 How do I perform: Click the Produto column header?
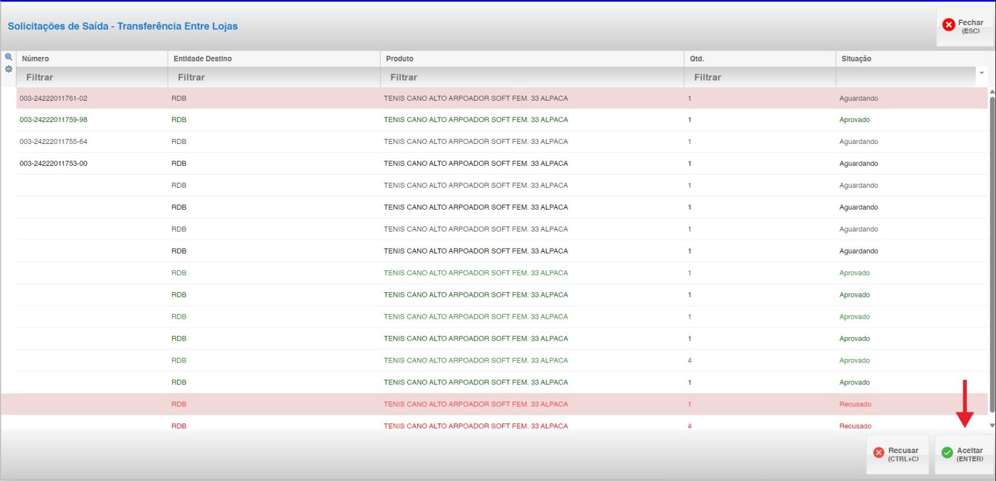point(400,59)
